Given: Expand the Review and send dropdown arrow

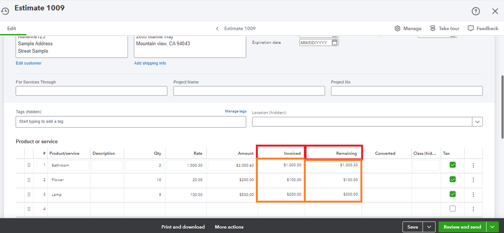Looking at the screenshot, I should [493, 227].
